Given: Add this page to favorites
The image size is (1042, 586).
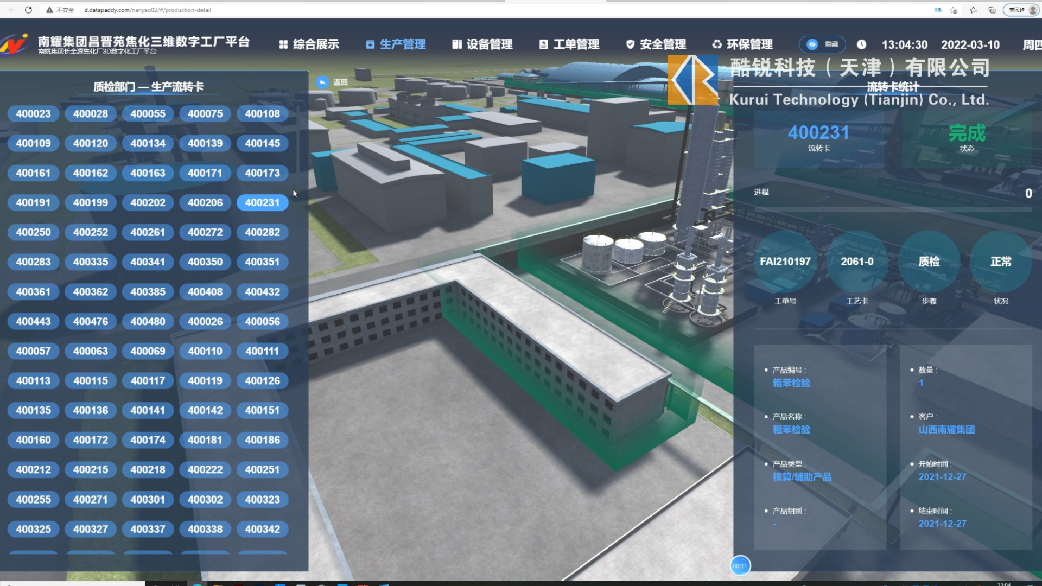Looking at the screenshot, I should 954,10.
